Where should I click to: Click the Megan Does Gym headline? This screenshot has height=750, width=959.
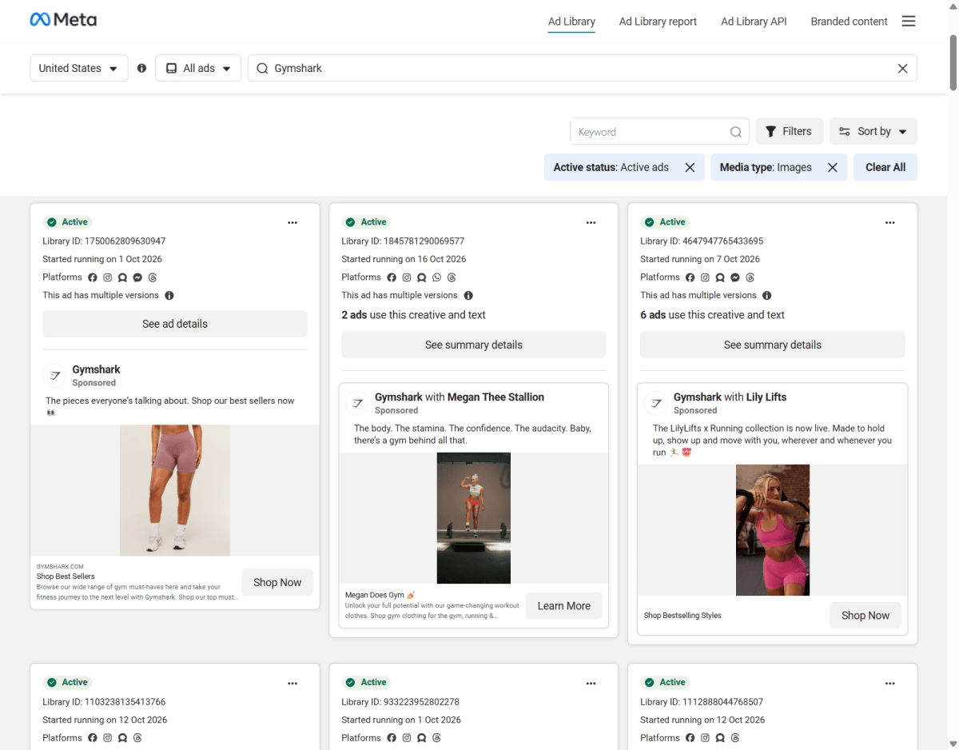380,595
